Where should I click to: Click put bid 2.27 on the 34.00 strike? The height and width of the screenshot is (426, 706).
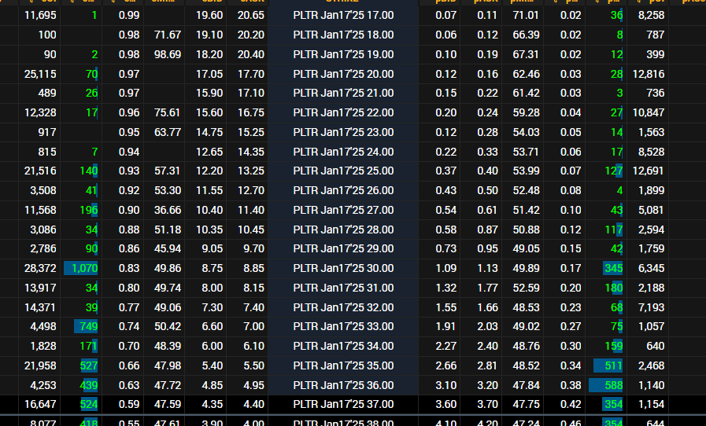(445, 347)
